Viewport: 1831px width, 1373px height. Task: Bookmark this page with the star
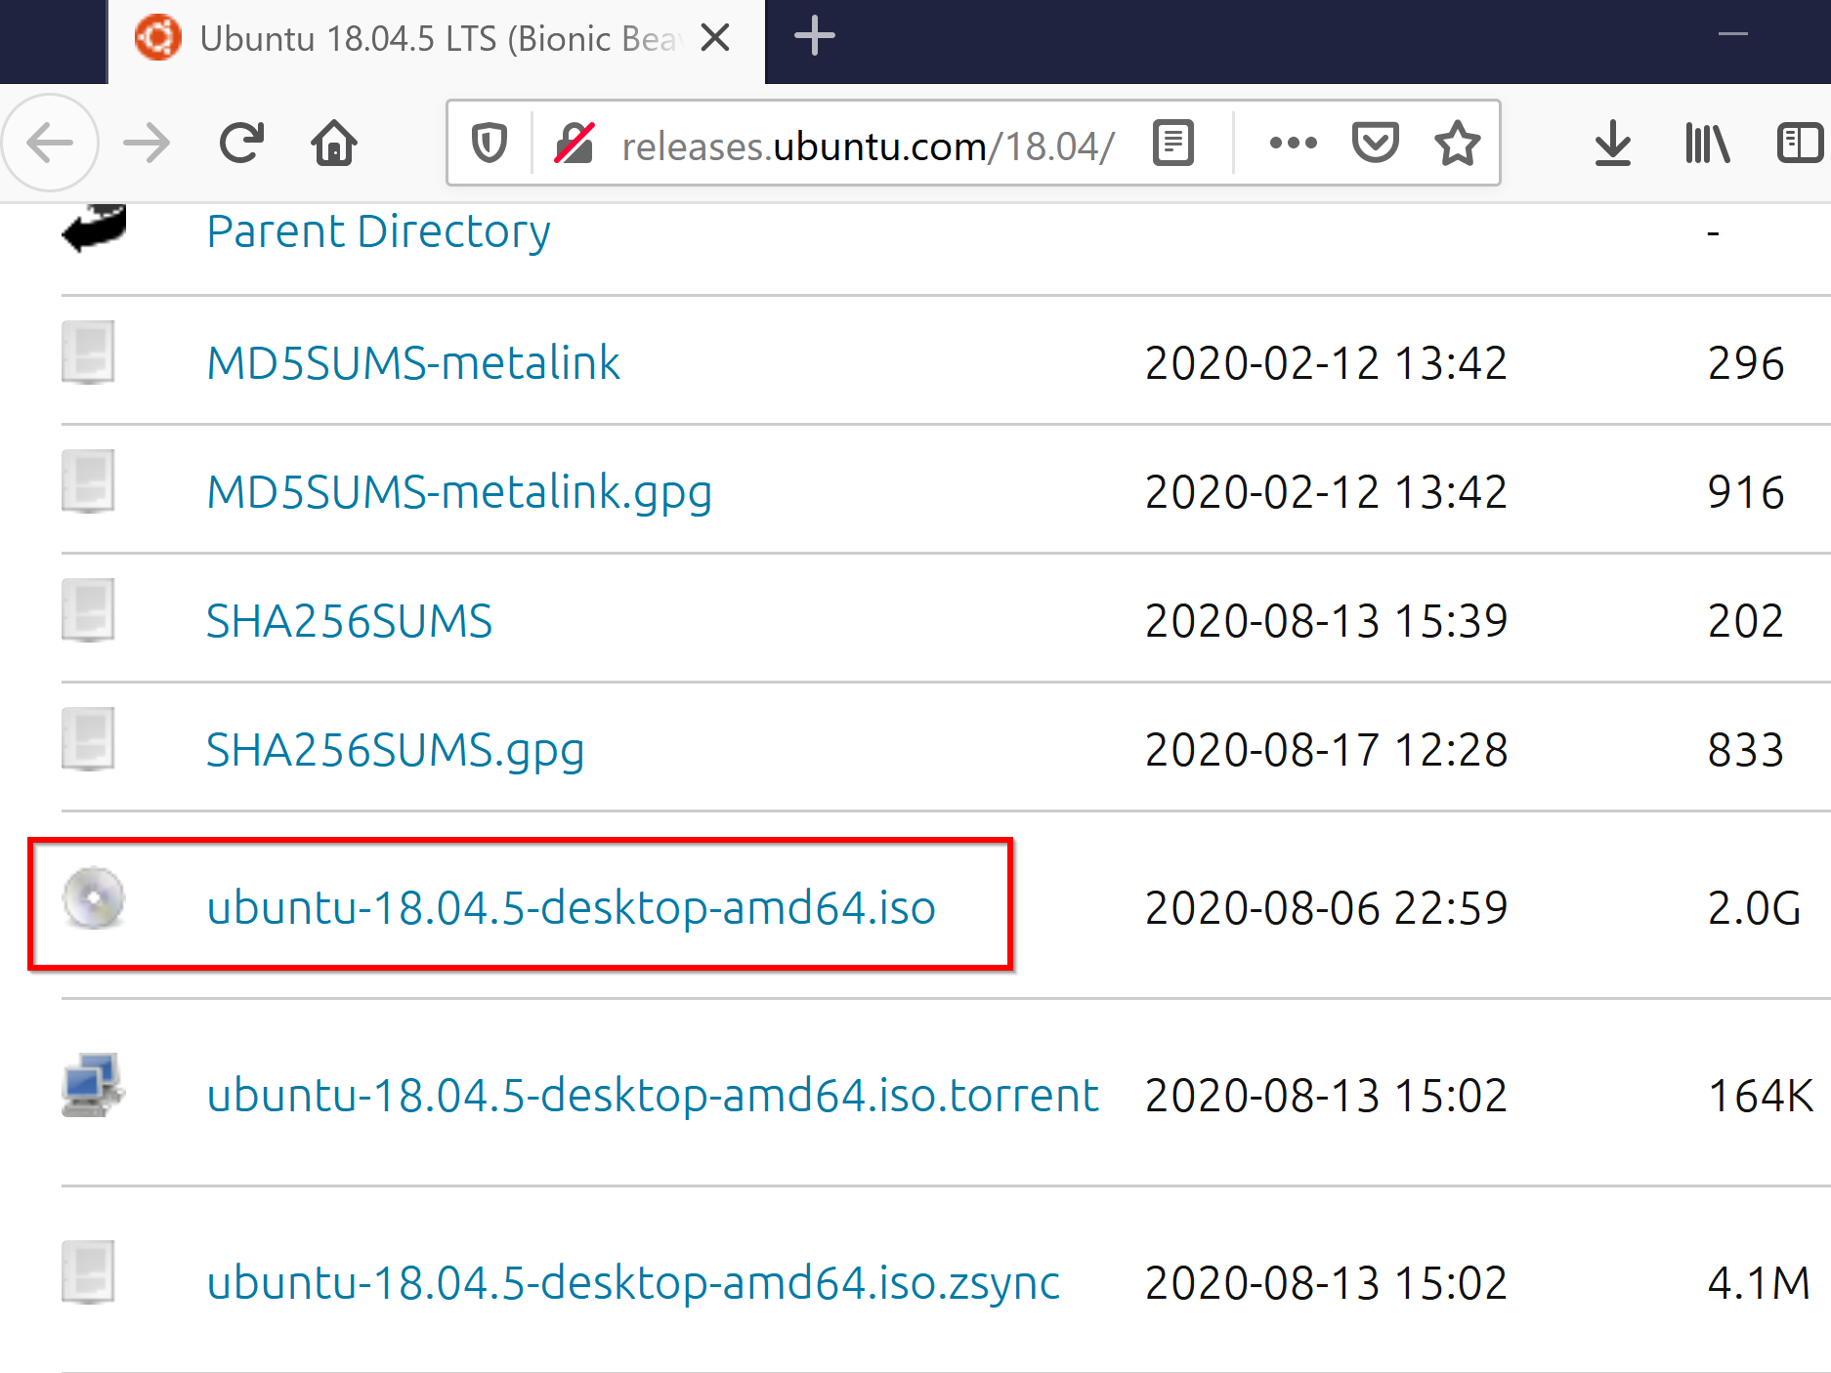click(x=1457, y=144)
